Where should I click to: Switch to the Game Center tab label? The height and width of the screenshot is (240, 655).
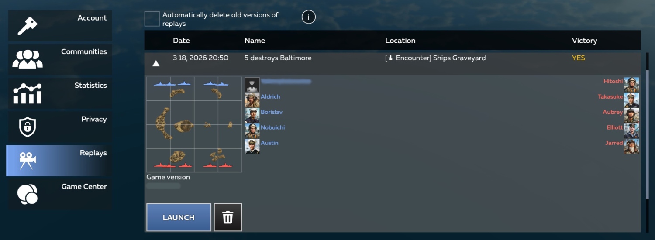coord(84,187)
